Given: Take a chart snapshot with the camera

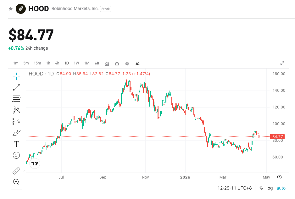Looking at the screenshot, I should [x=117, y=64].
